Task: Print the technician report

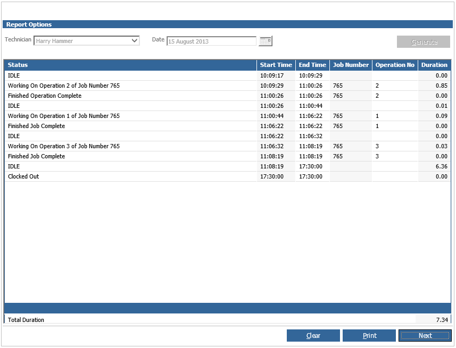Action: [x=369, y=336]
